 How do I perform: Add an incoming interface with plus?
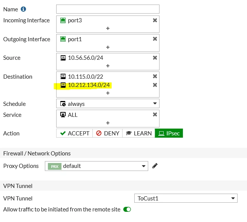click(108, 28)
